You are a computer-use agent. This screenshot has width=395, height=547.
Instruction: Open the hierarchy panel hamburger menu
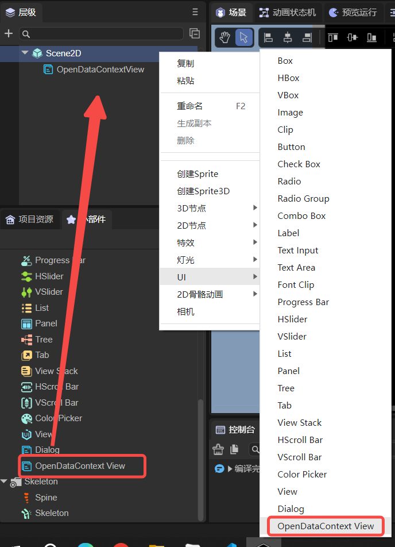tap(195, 12)
